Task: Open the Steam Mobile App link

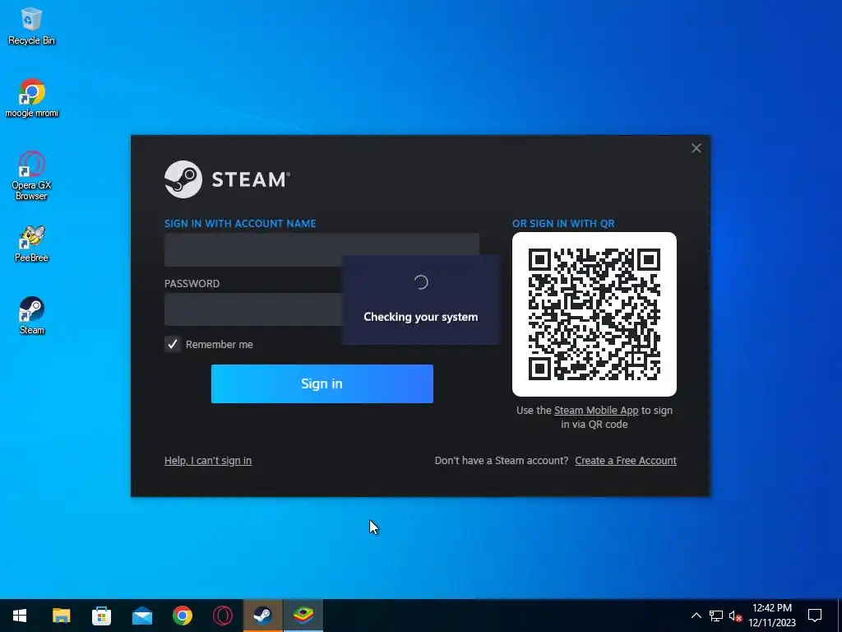Action: pos(596,411)
